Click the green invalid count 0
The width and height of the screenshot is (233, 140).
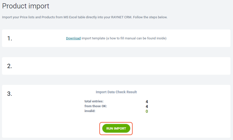pyautogui.click(x=147, y=111)
